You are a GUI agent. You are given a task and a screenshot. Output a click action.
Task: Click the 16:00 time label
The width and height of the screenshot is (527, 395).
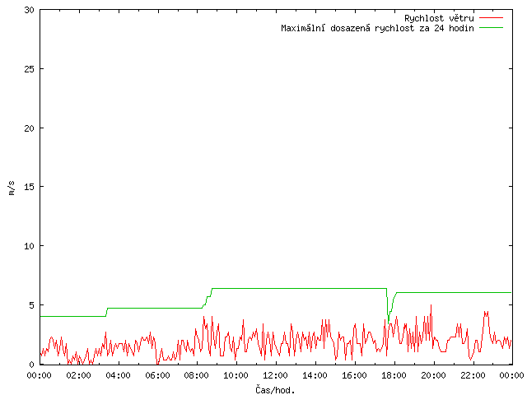[x=355, y=375]
